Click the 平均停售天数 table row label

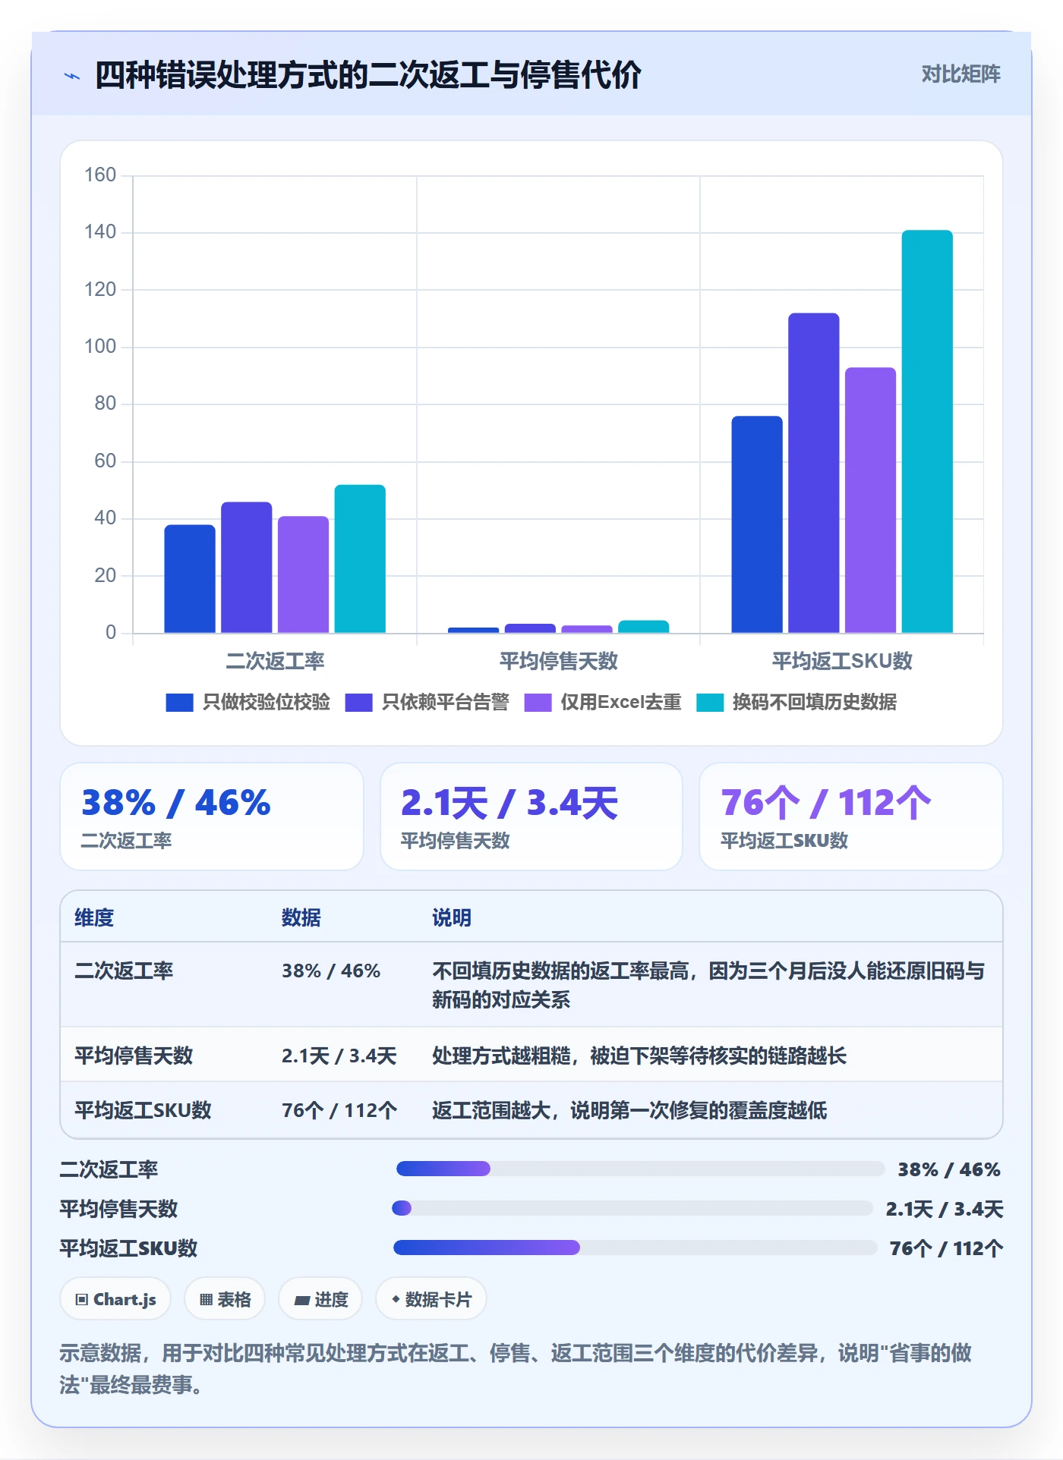(x=134, y=1056)
